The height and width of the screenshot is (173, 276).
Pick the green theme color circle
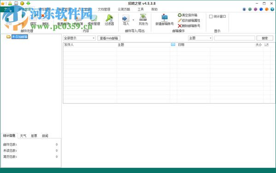tap(250, 9)
